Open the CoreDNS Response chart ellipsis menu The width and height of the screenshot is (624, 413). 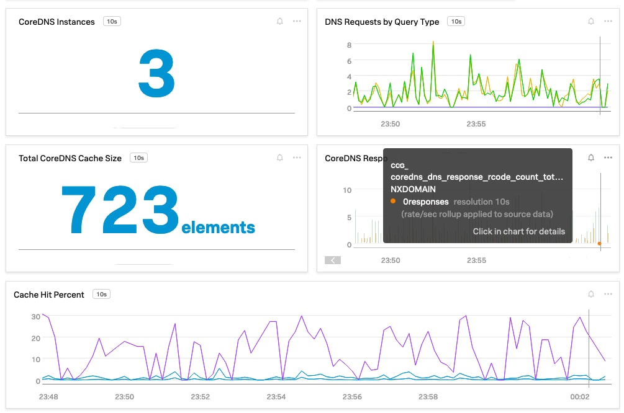(x=608, y=158)
